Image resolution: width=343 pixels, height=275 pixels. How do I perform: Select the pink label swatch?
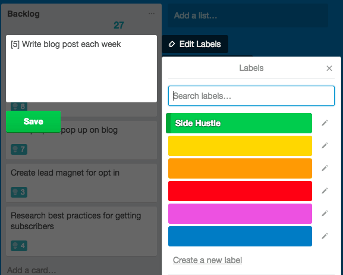[240, 214]
